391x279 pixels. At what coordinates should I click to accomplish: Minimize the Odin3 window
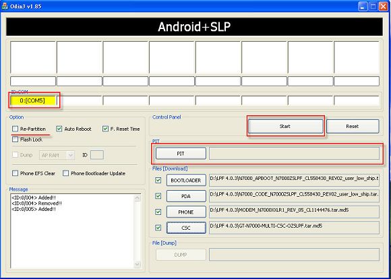363,7
